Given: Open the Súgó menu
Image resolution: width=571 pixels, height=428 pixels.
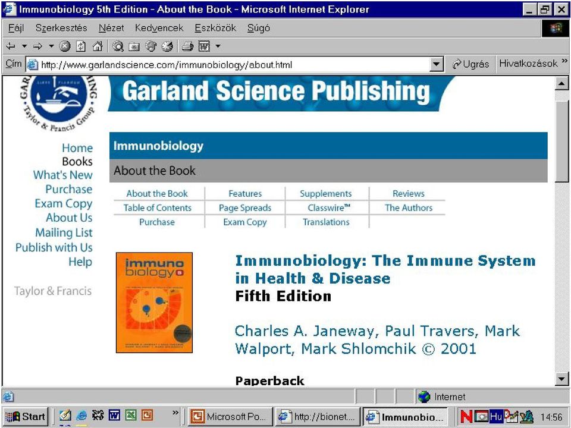Looking at the screenshot, I should click(x=259, y=28).
